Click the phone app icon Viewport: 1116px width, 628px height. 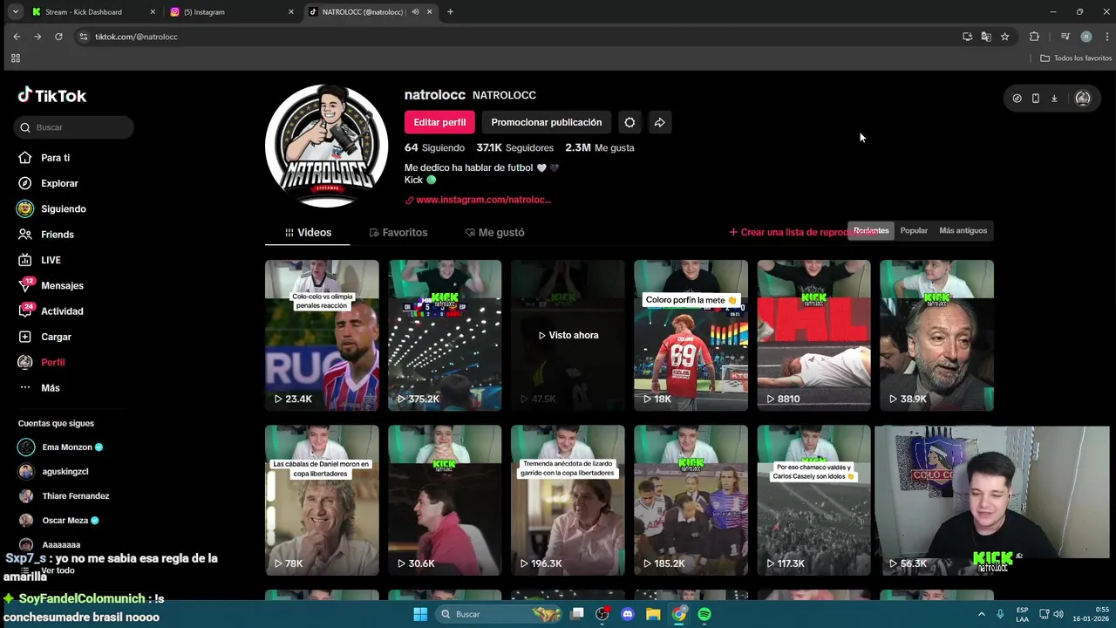click(x=1035, y=99)
